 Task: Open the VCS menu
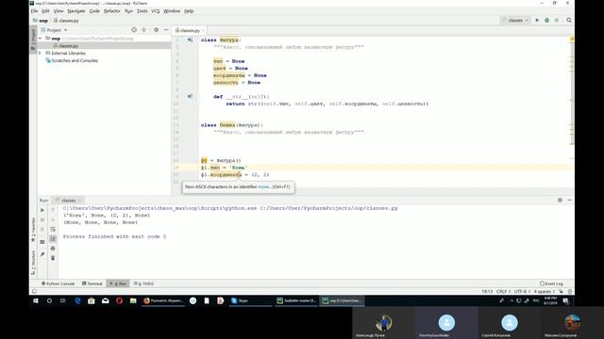(x=155, y=11)
